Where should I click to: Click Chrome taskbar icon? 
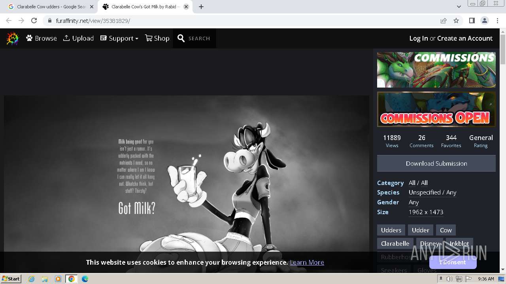point(72,279)
